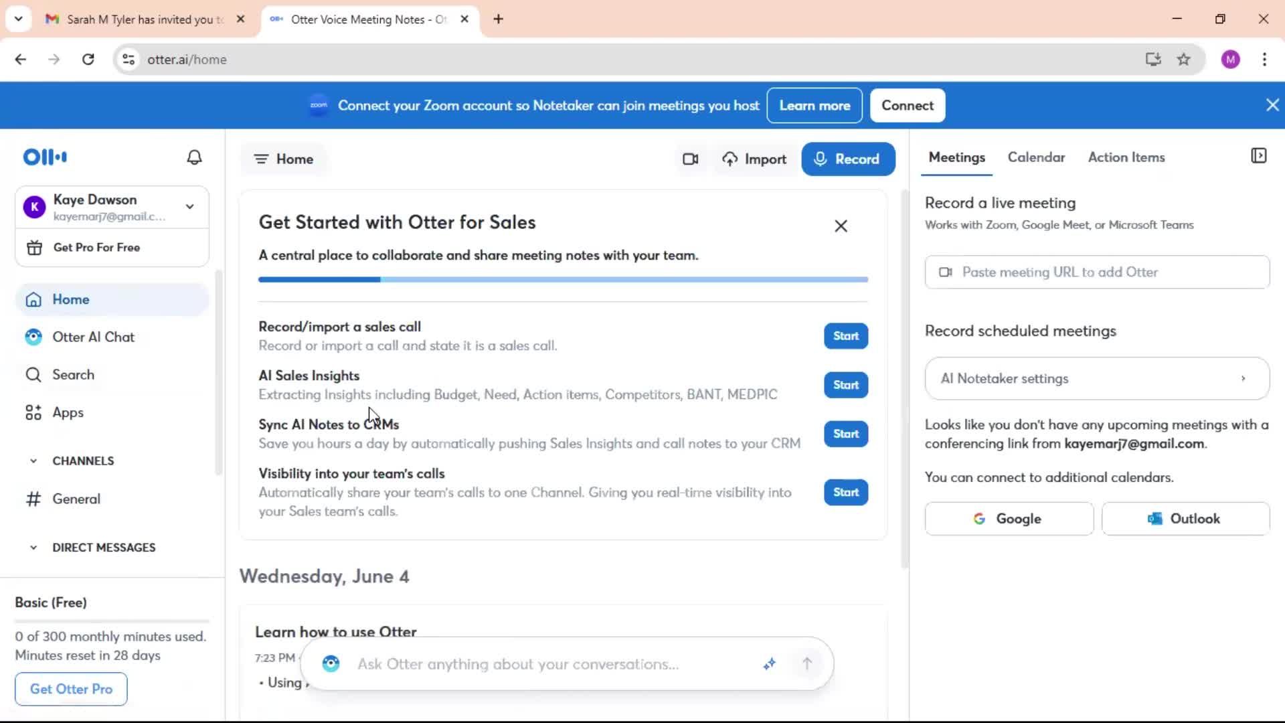The height and width of the screenshot is (723, 1285).
Task: Click the AI sparkle icon in chat box
Action: tap(770, 663)
